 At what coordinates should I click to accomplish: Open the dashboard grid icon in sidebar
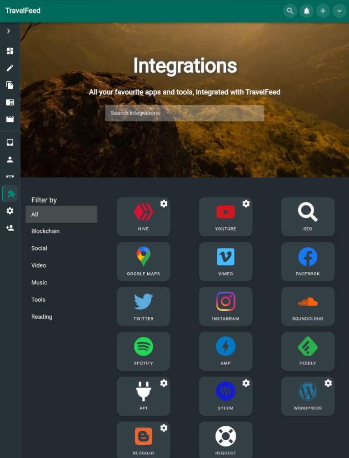coord(10,51)
